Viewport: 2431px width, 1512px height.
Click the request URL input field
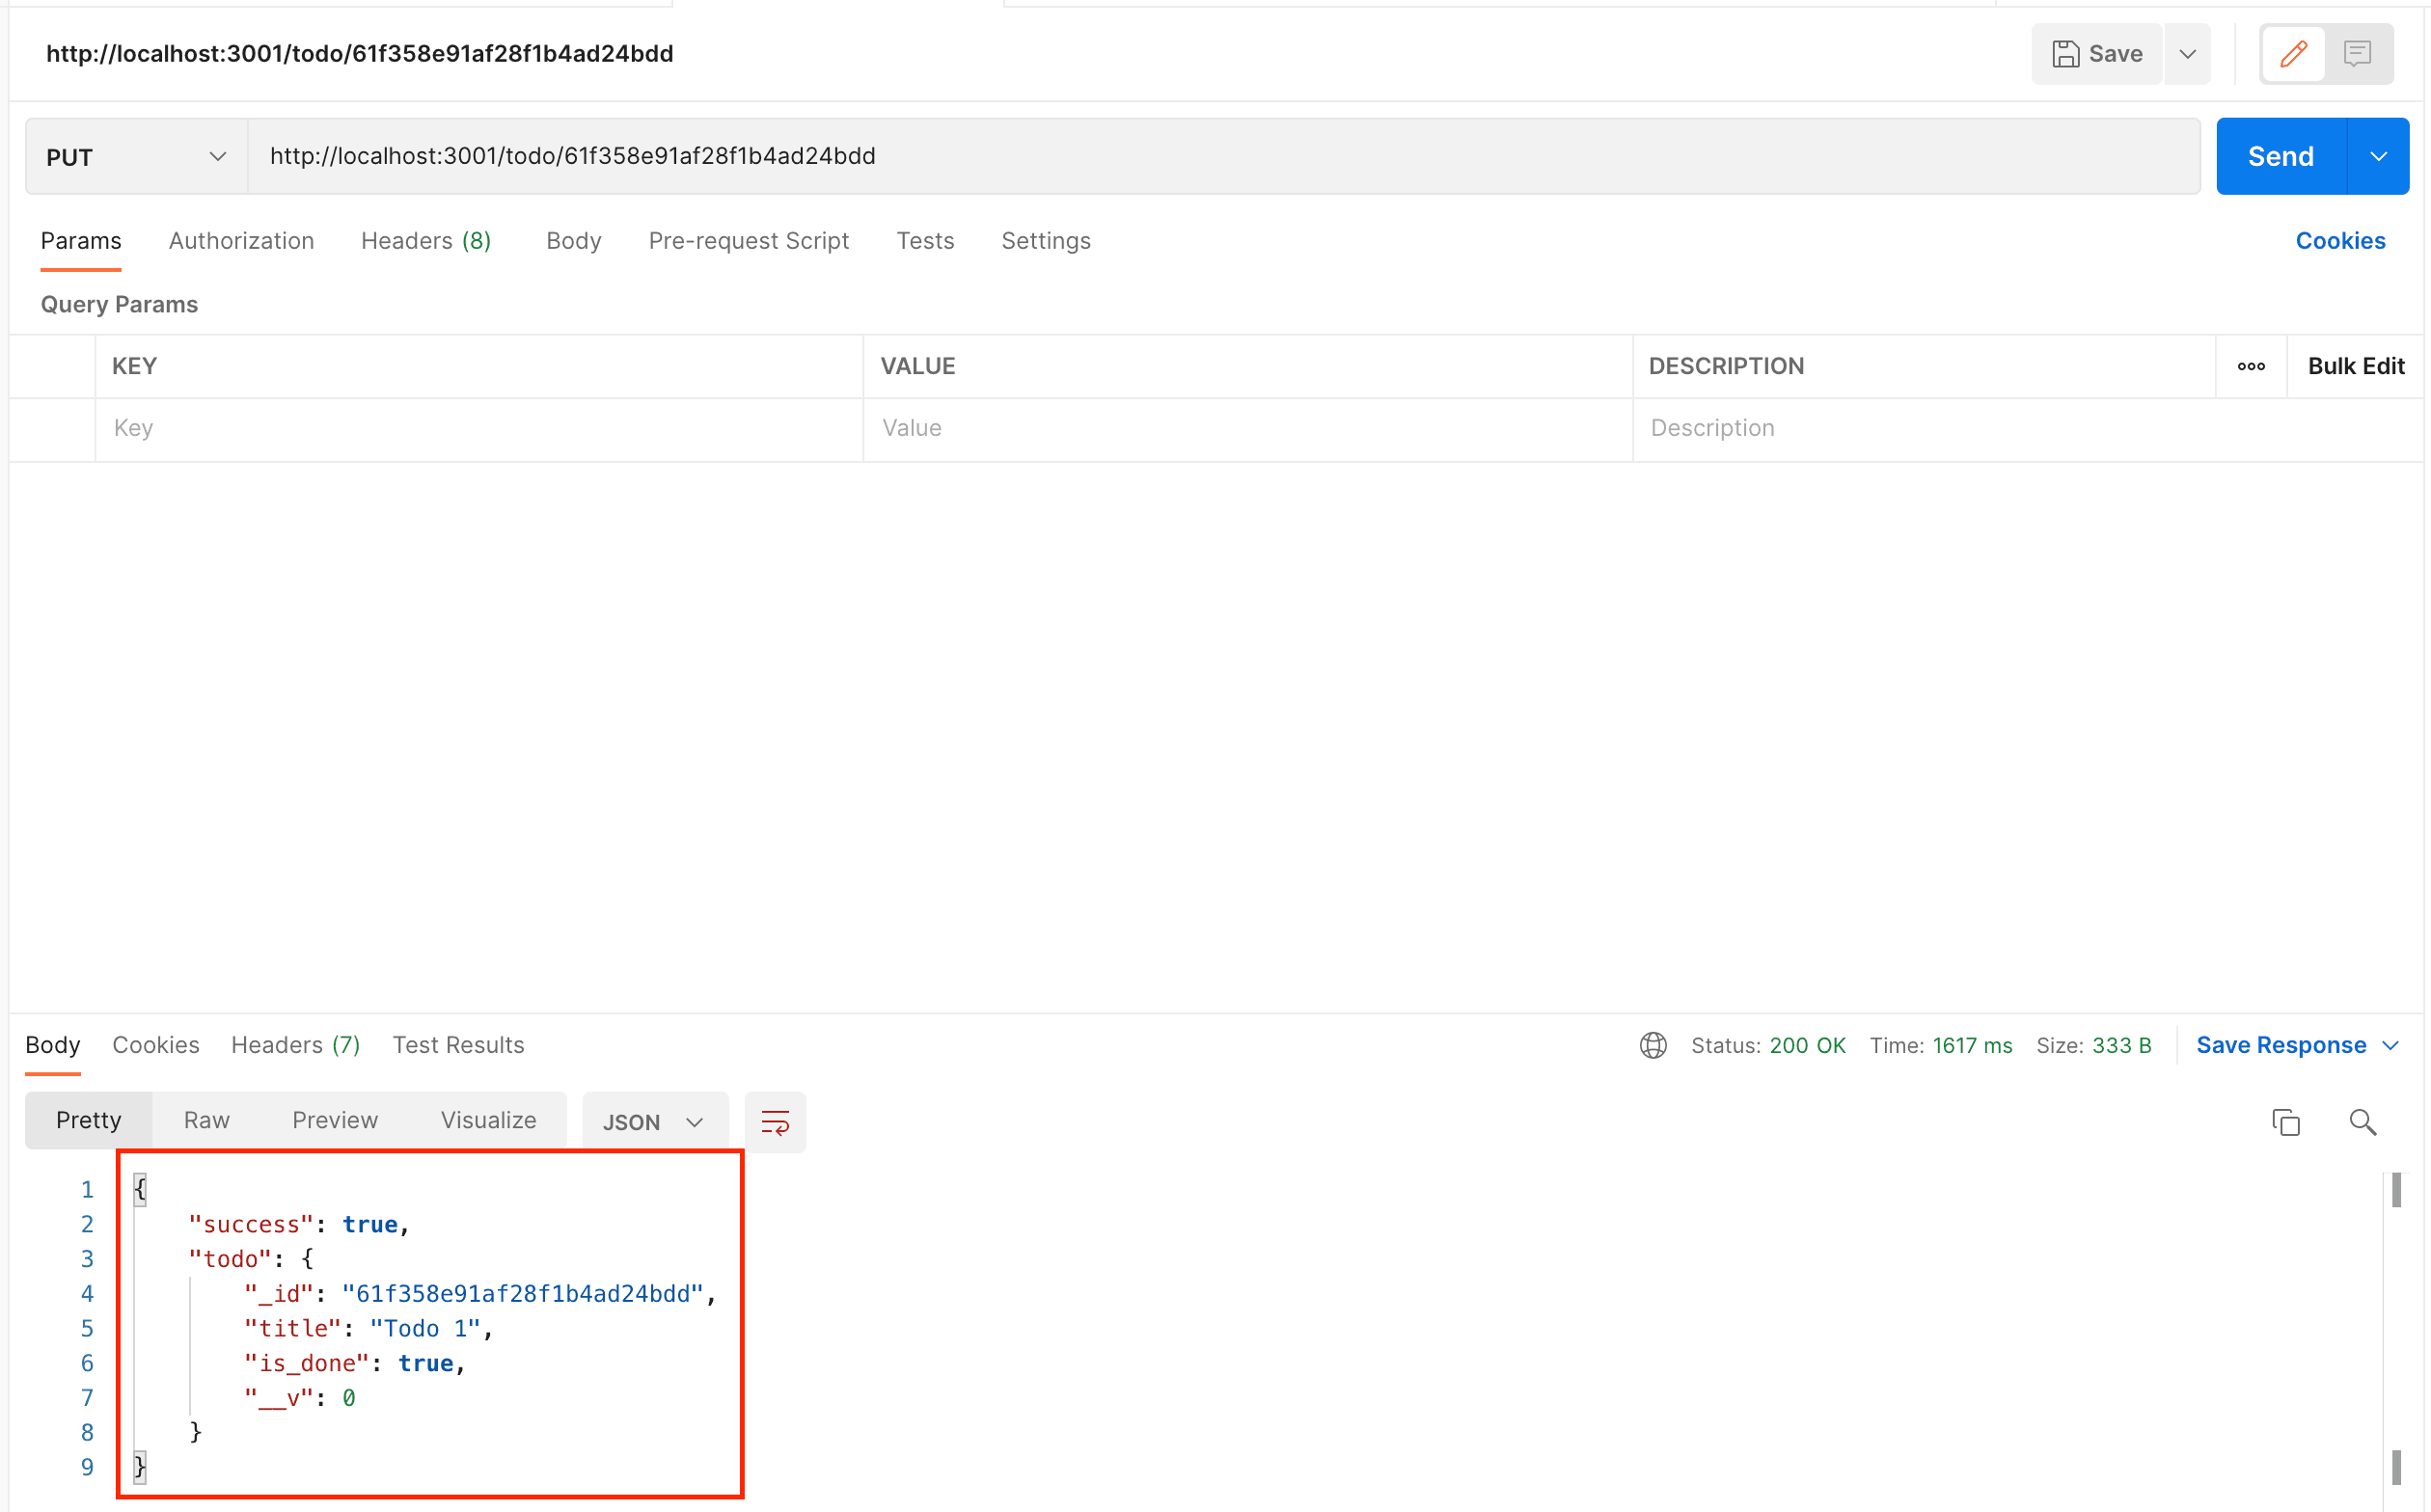pos(1223,157)
